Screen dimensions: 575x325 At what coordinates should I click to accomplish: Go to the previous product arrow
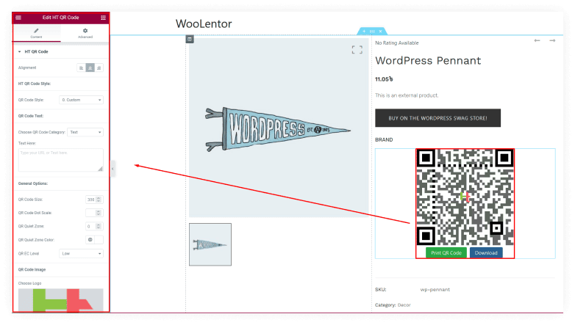click(537, 40)
